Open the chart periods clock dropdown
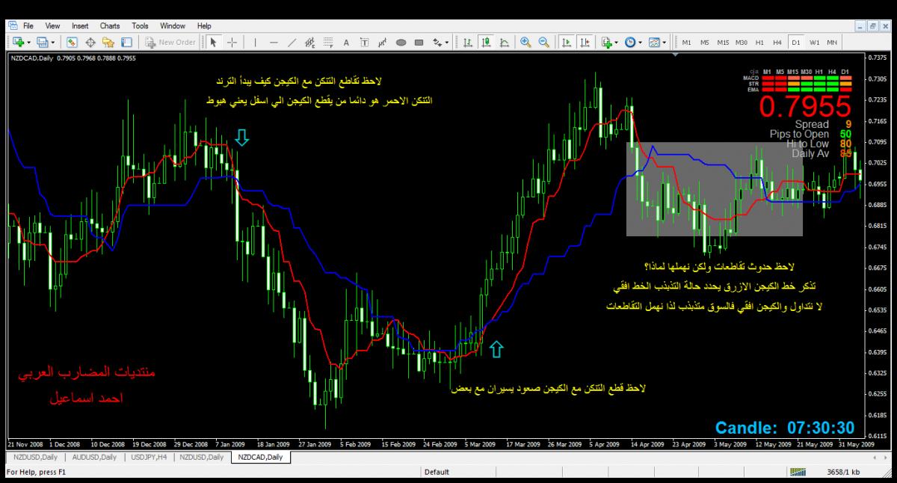This screenshot has width=897, height=483. (639, 43)
